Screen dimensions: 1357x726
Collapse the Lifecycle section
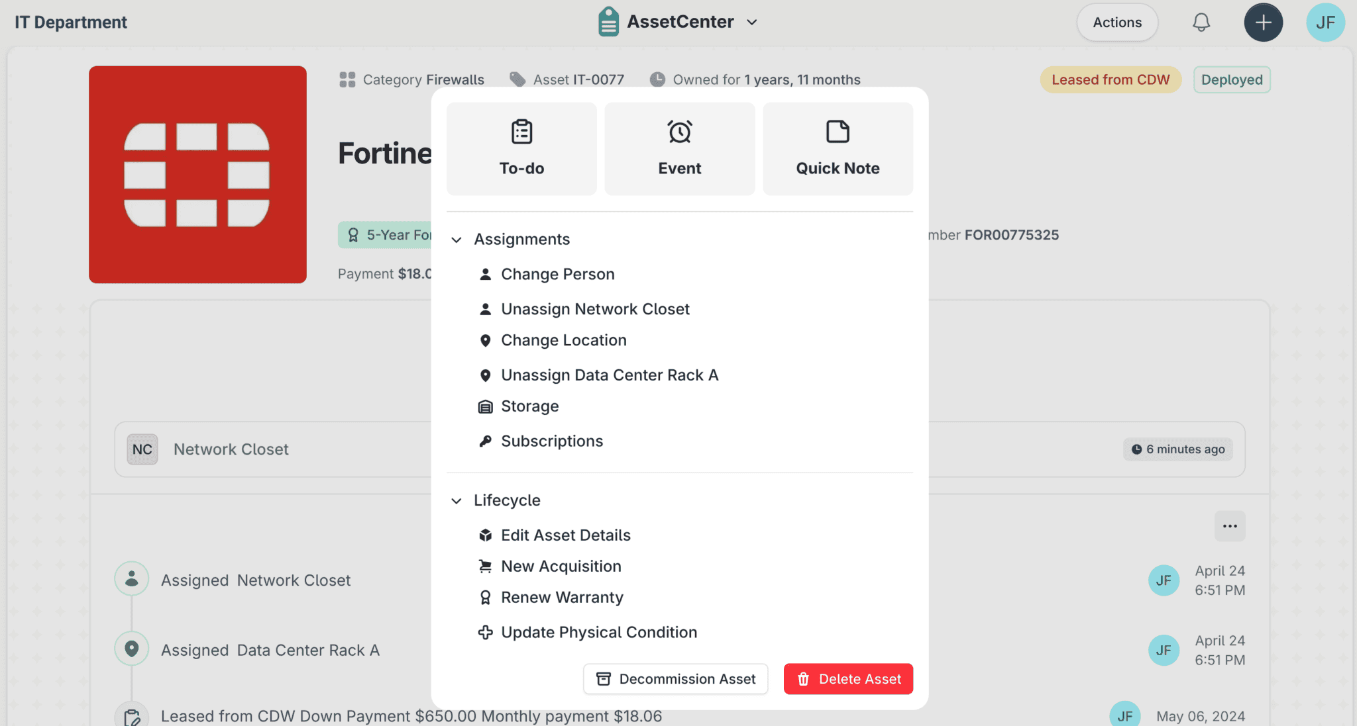457,501
